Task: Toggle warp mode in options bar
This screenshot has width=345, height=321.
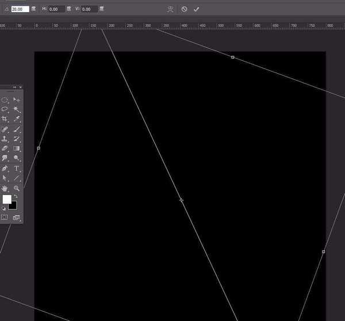Action: [170, 9]
